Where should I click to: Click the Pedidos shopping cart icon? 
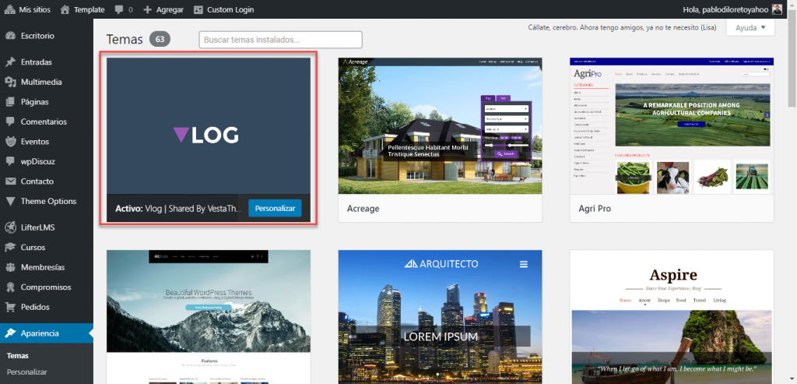coord(10,307)
